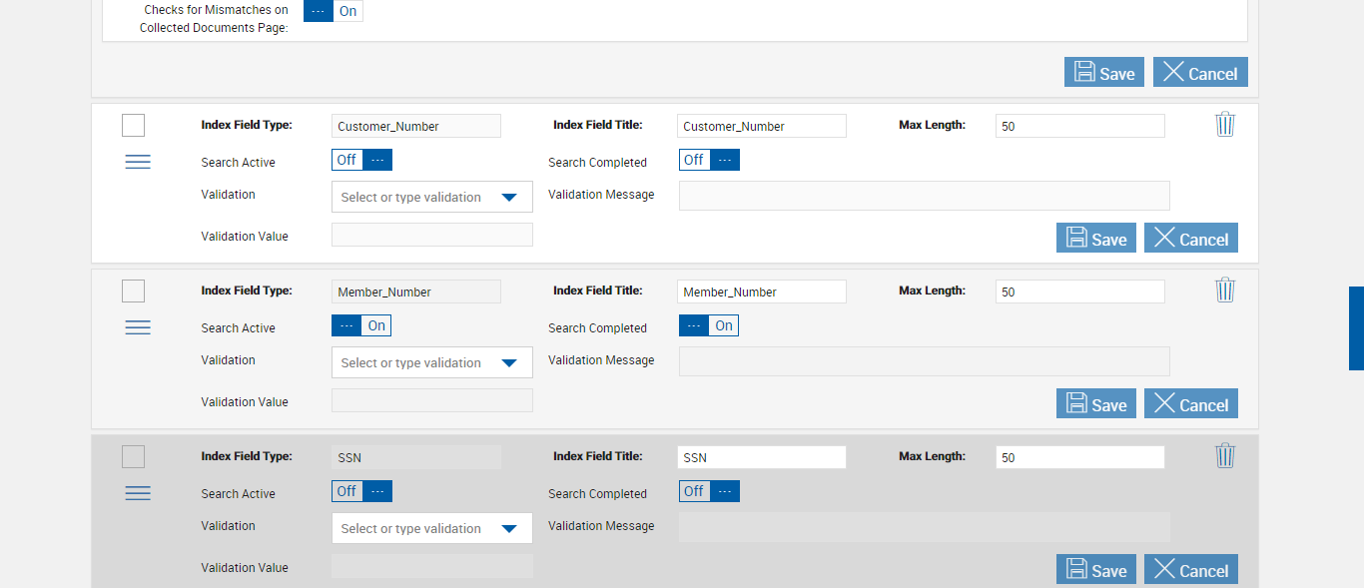Click trash icon for Member_Number row
The image size is (1364, 588).
tap(1225, 291)
